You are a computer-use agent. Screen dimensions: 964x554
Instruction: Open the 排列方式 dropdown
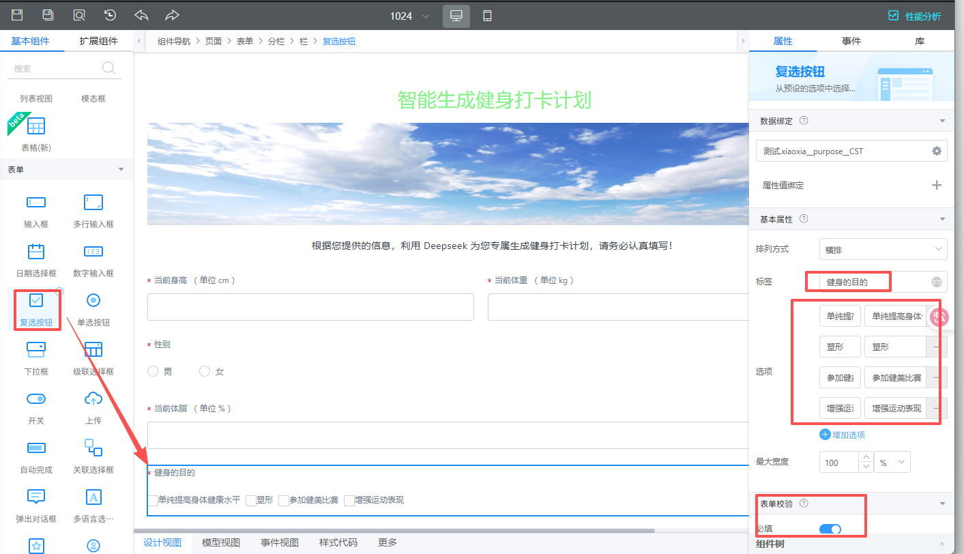click(x=883, y=250)
